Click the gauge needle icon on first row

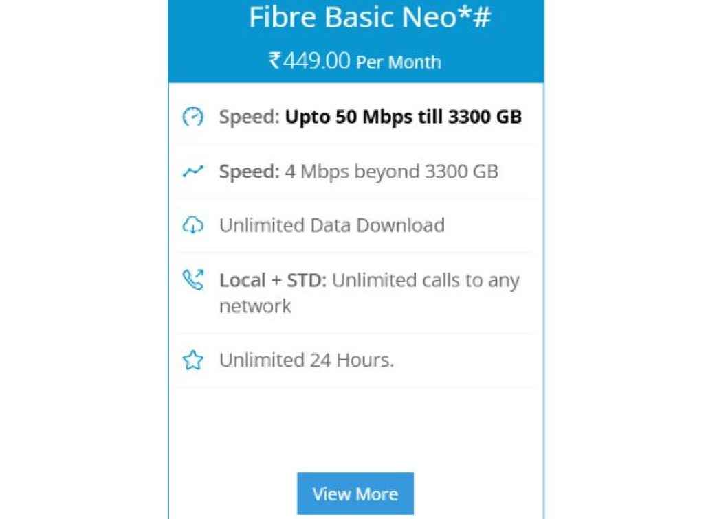click(x=193, y=117)
